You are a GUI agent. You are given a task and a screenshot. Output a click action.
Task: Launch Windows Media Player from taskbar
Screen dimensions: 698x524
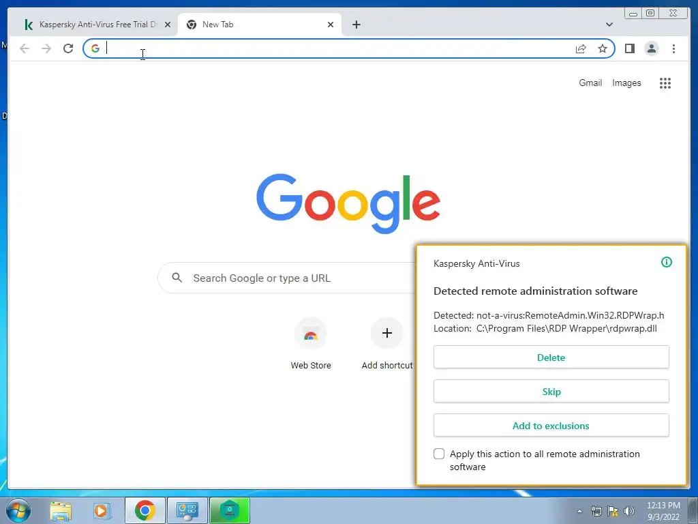102,510
